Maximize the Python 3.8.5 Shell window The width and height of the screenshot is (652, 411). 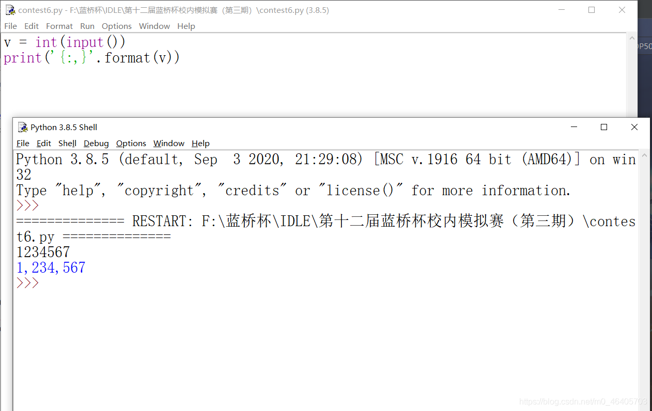tap(604, 127)
